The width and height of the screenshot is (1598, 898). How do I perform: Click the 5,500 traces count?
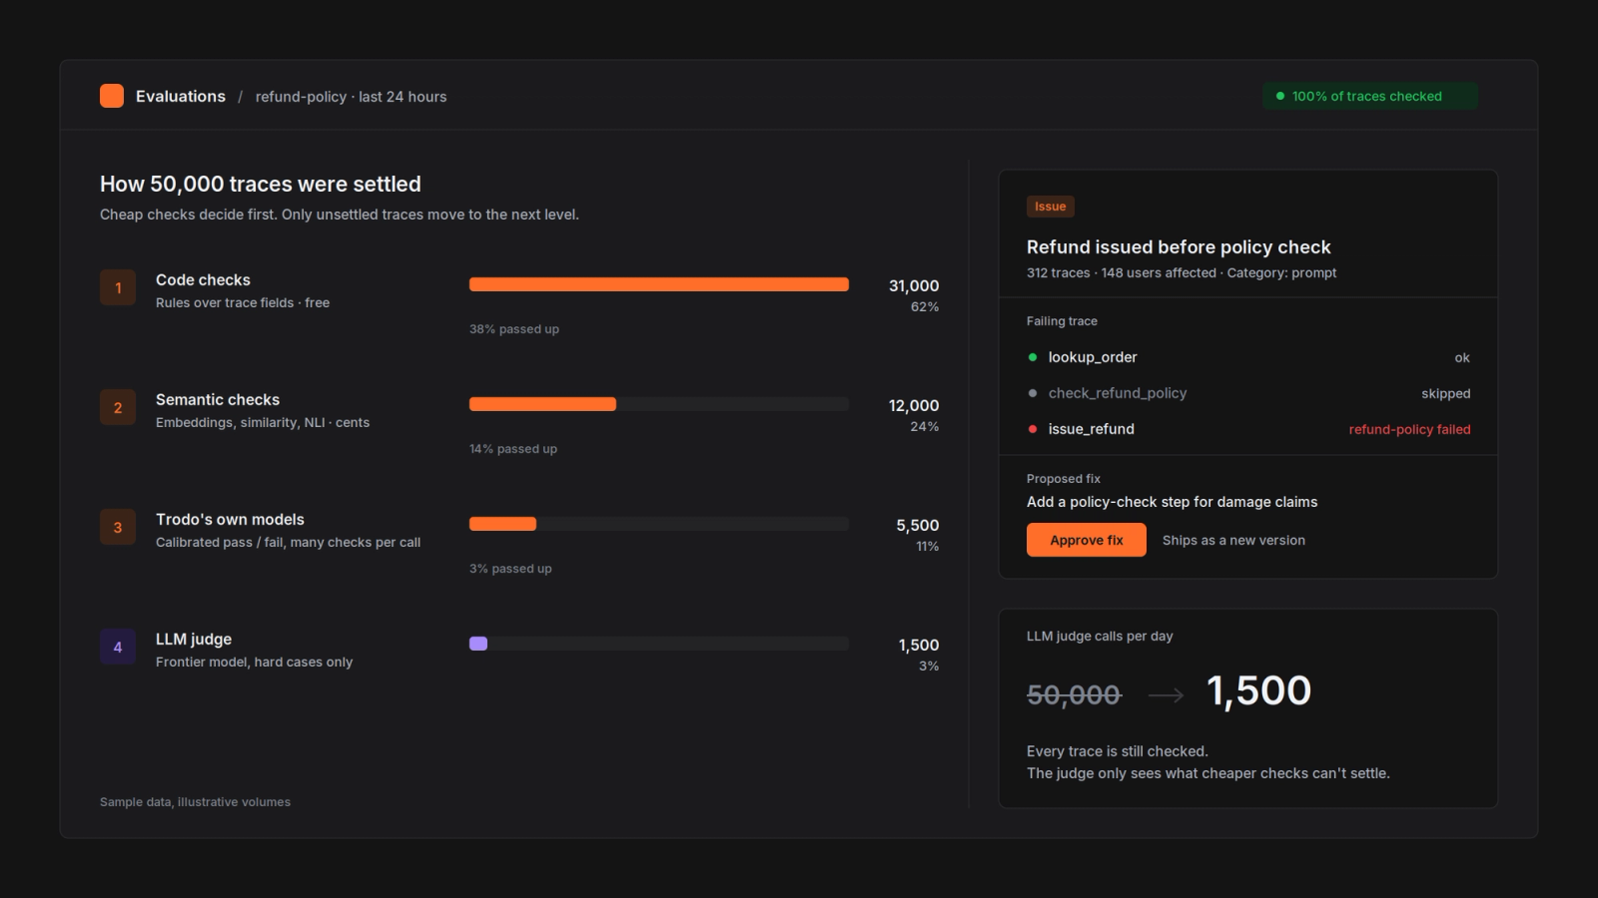point(917,526)
